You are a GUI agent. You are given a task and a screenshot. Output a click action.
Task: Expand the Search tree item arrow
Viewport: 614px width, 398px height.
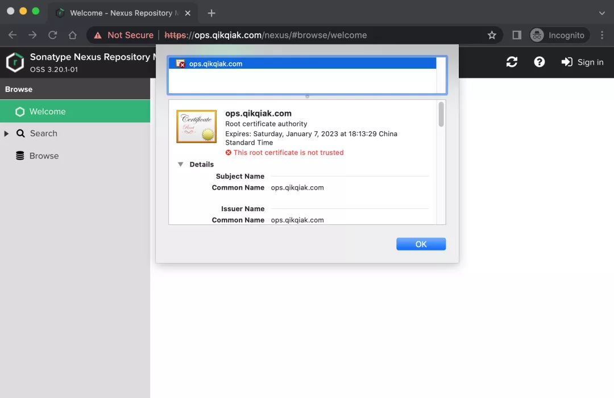7,133
